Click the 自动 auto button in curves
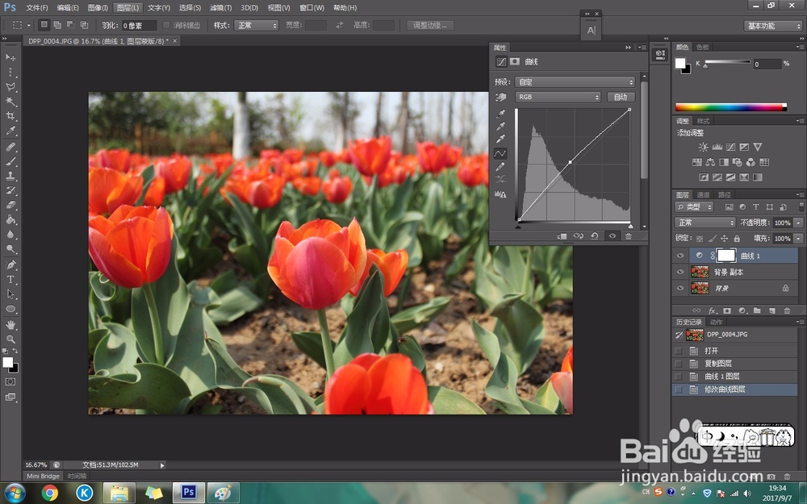 pyautogui.click(x=621, y=97)
